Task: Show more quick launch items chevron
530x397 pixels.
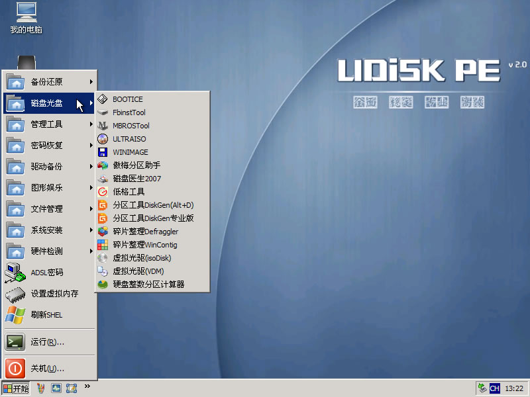Action: click(87, 386)
